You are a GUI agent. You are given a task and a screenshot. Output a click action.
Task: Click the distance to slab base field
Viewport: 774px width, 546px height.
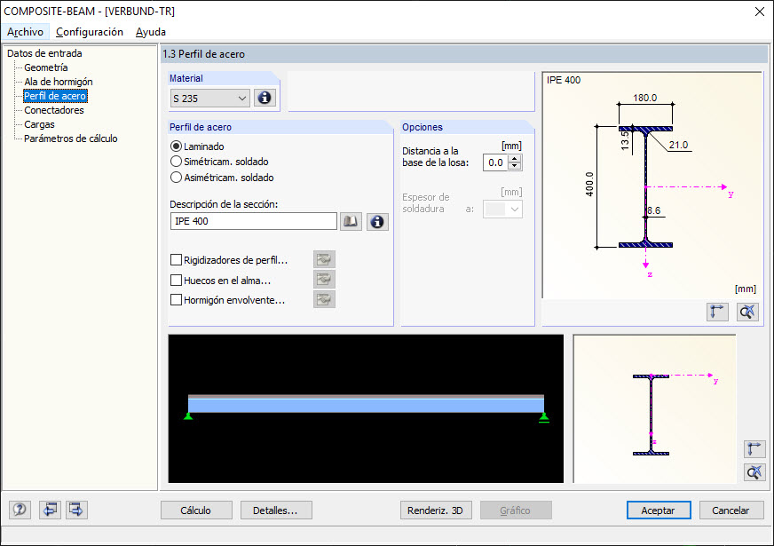tap(495, 162)
